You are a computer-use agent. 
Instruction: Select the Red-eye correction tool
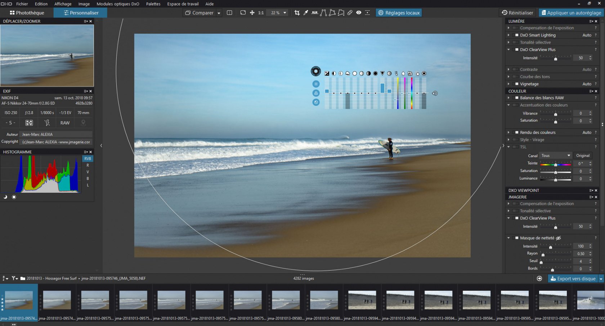tap(359, 13)
